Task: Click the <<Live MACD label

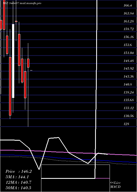Action: coord(115,185)
